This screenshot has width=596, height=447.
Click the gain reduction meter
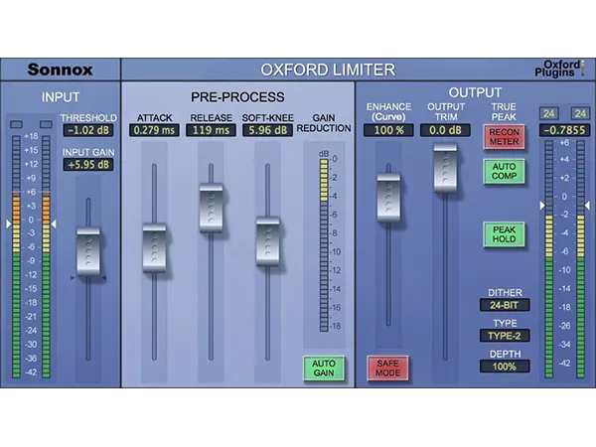pyautogui.click(x=324, y=245)
